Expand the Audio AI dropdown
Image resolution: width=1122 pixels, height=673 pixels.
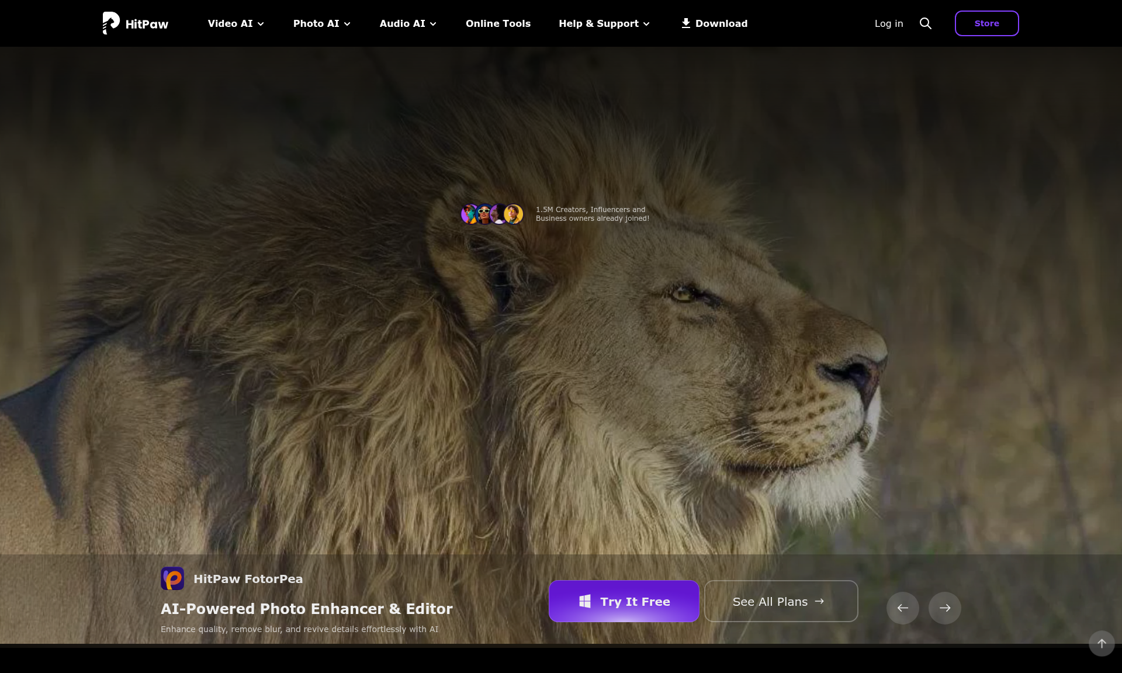tap(408, 23)
